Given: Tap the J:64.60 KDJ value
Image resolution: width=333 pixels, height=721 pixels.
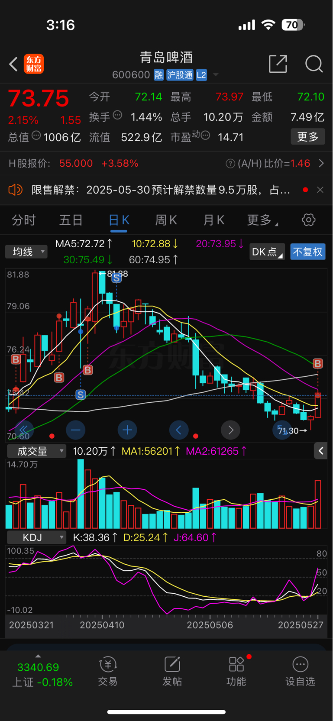Looking at the screenshot, I should 195,537.
